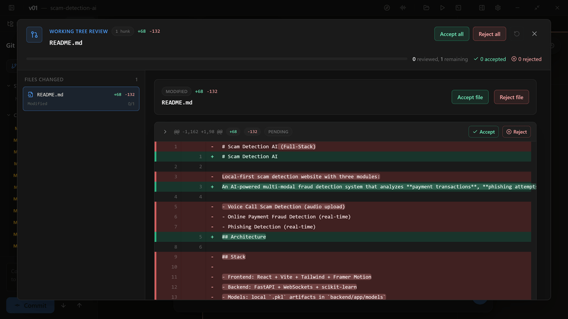
Task: Click Accept file button
Action: point(470,97)
